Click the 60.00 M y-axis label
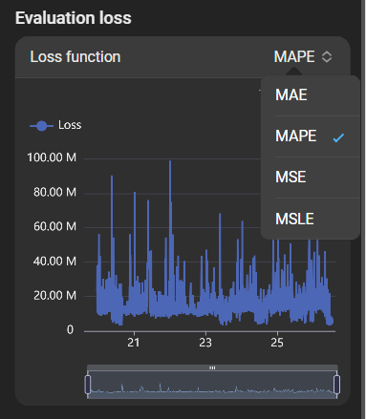The image size is (366, 419). [54, 226]
